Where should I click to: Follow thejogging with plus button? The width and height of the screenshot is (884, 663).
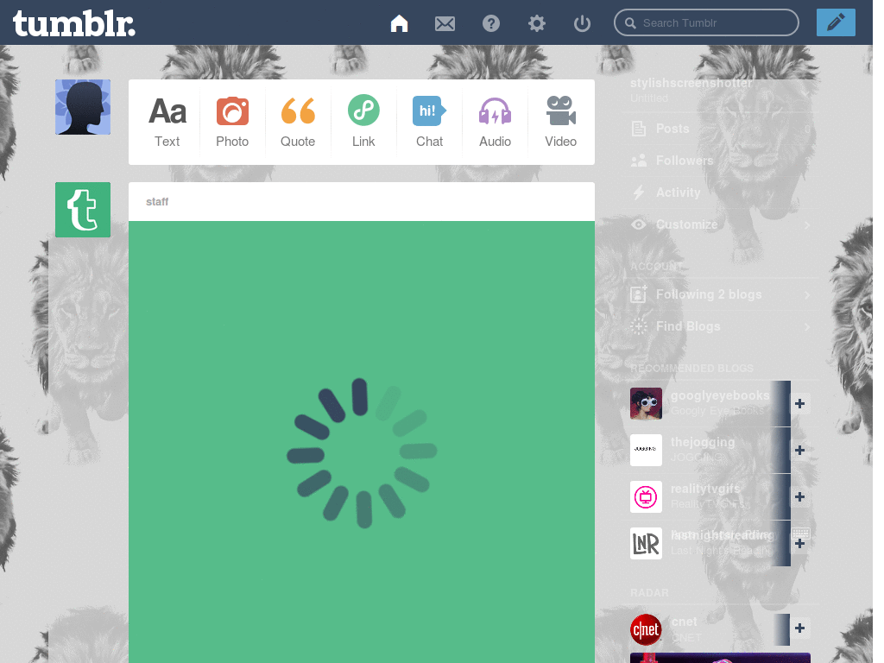click(799, 451)
